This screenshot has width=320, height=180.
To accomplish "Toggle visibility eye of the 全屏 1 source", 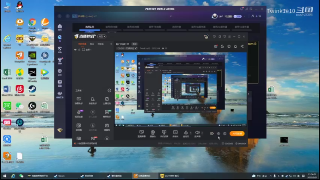I will tap(75, 50).
